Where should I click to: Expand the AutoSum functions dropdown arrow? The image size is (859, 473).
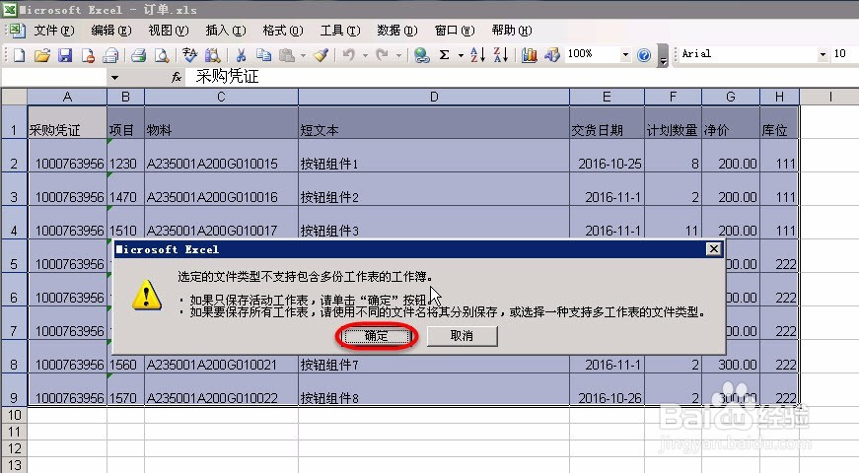click(461, 55)
